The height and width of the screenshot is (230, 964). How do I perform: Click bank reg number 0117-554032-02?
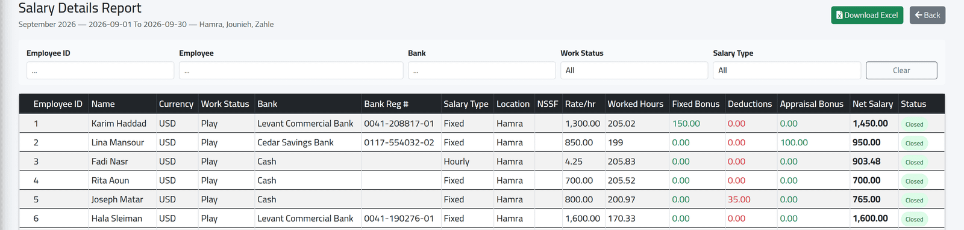(x=399, y=142)
